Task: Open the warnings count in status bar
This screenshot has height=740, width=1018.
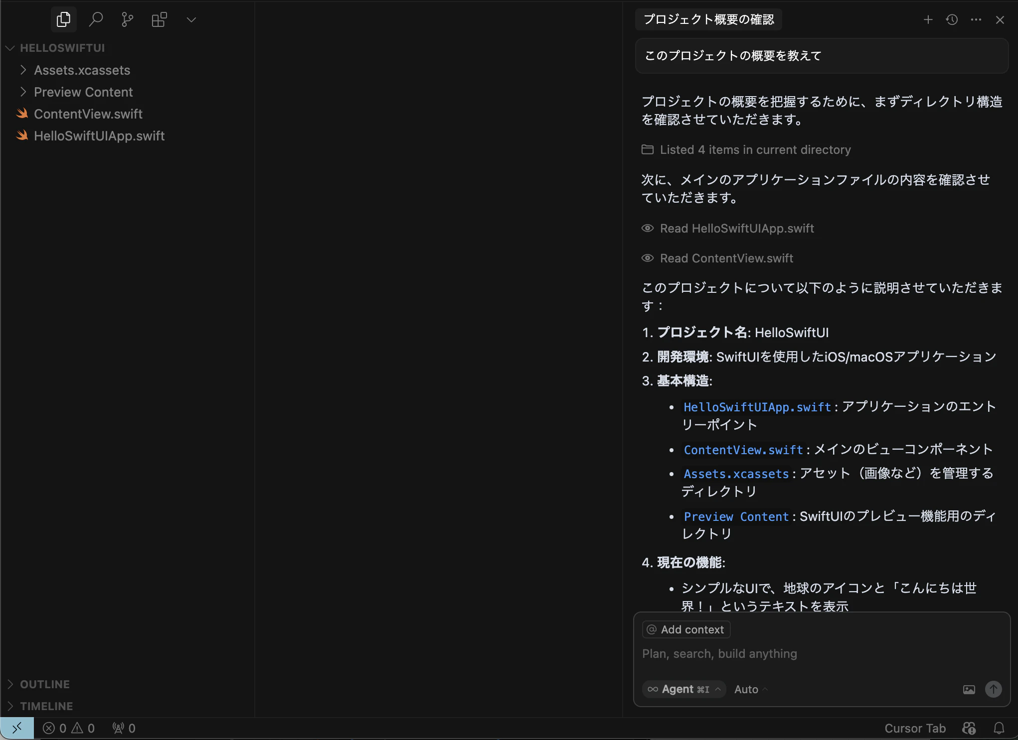Action: pyautogui.click(x=83, y=728)
